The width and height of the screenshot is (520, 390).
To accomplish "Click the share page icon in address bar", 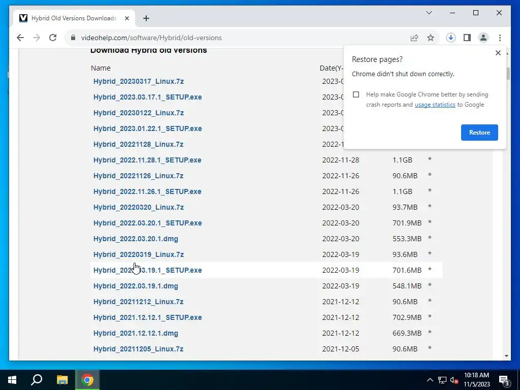I will (x=414, y=38).
